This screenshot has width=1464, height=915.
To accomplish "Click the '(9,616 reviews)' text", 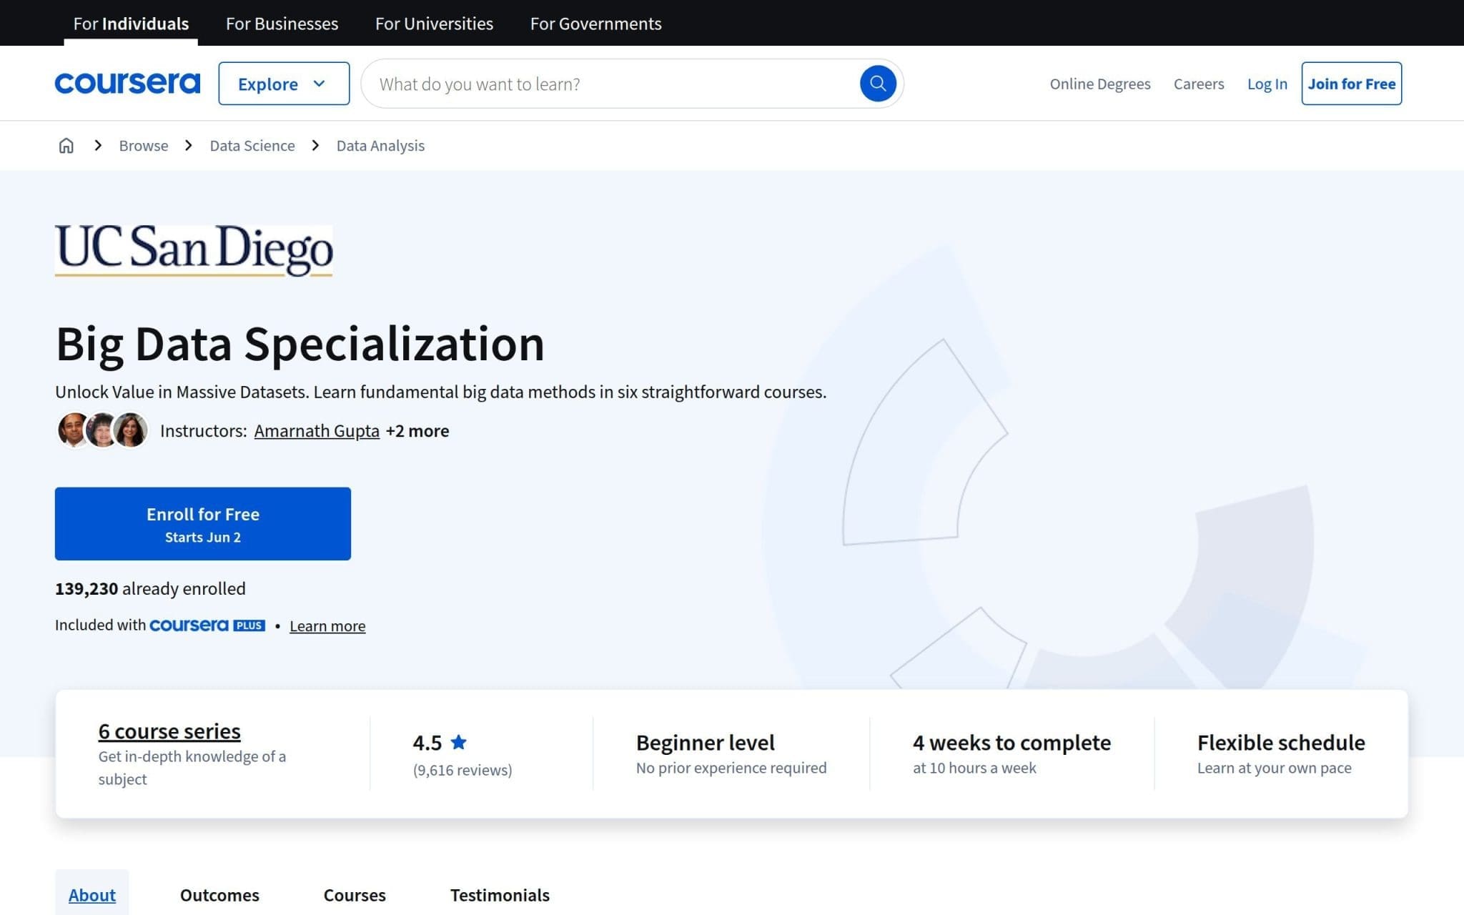I will (463, 770).
